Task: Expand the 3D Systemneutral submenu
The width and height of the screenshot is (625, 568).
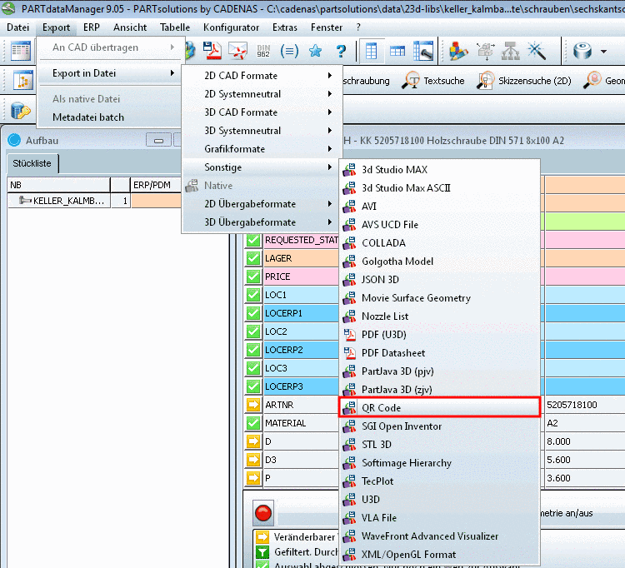Action: [262, 131]
